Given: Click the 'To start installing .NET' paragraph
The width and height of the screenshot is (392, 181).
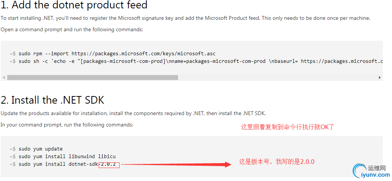Looking at the screenshot, I should (x=185, y=18).
